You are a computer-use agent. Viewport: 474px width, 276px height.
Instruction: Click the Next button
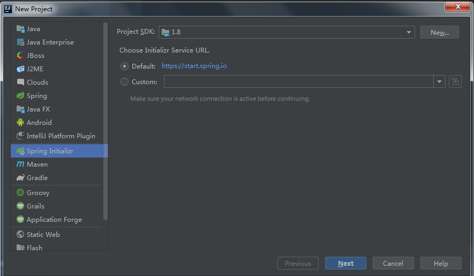tap(345, 263)
